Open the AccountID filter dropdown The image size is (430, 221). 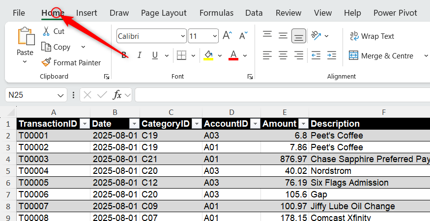coord(256,124)
